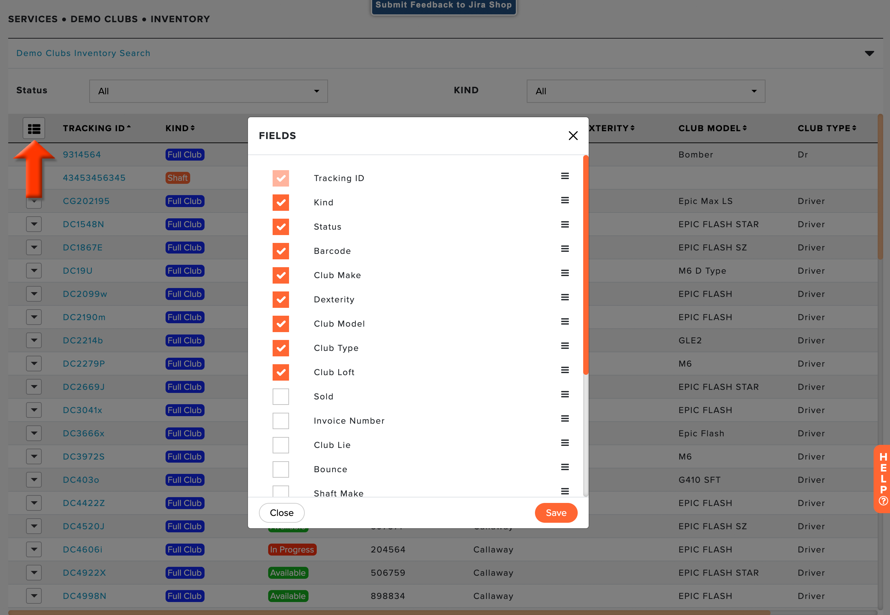Open tracking ID 43453456345 link
Image resolution: width=890 pixels, height=615 pixels.
[x=94, y=178]
